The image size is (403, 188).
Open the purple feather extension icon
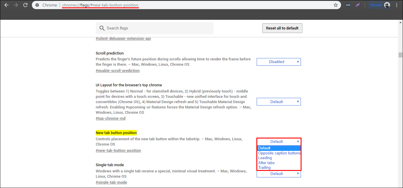tap(357, 5)
